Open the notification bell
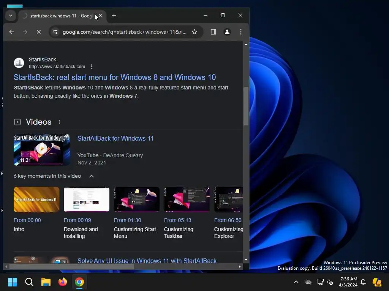The image size is (389, 291). pyautogui.click(x=363, y=282)
